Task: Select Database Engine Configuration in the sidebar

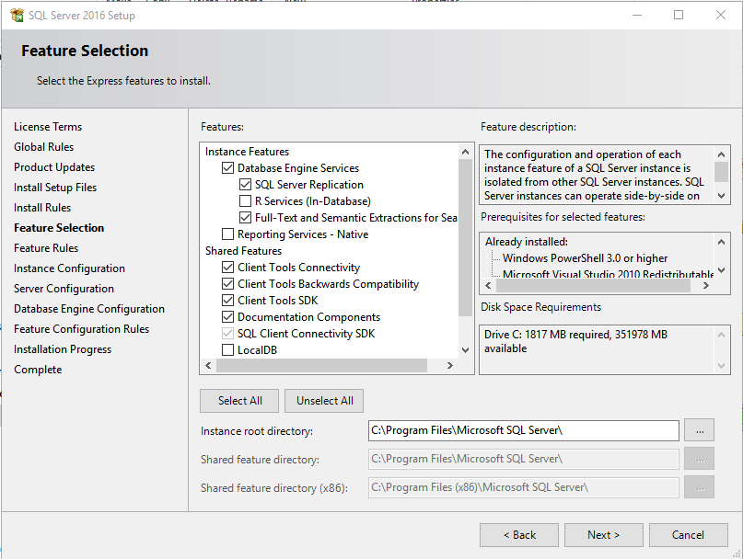Action: coord(81,308)
